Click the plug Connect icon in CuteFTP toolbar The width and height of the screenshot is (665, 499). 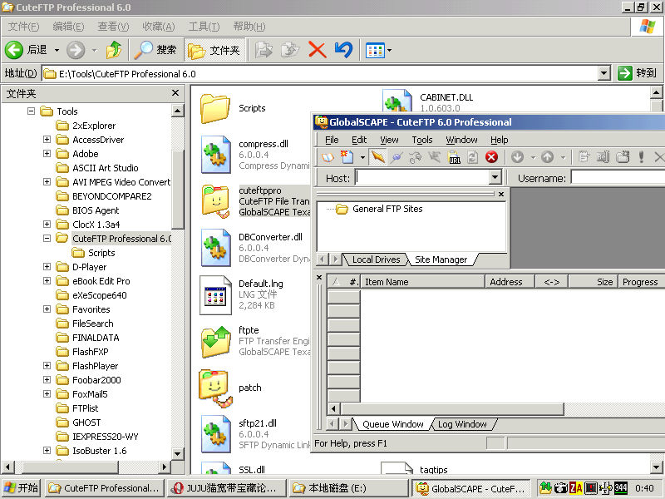pyautogui.click(x=397, y=157)
